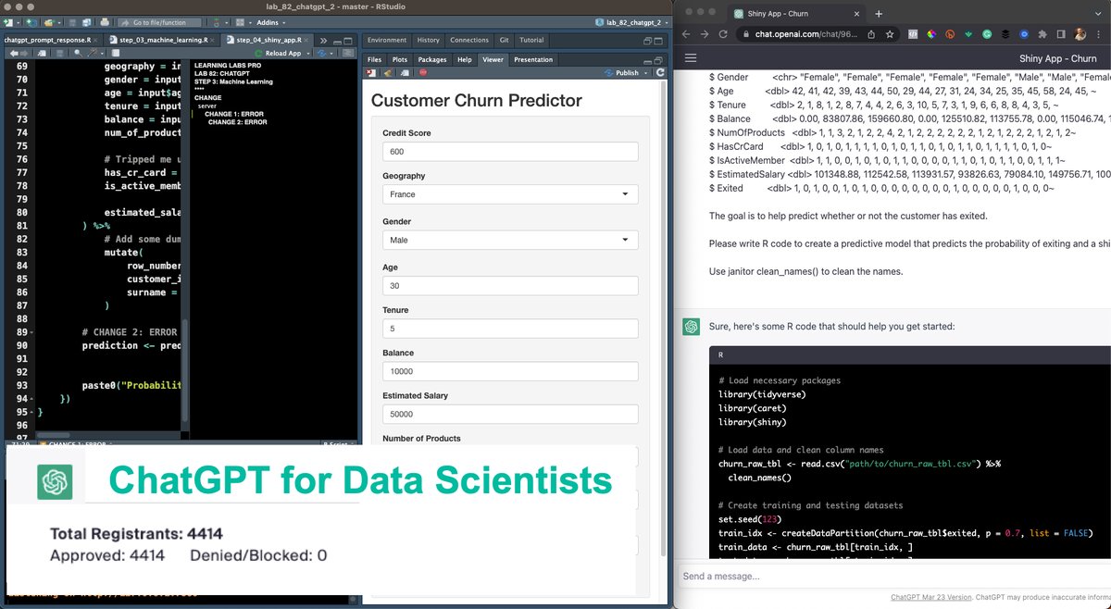Switch to the Files pane tab

tap(374, 59)
